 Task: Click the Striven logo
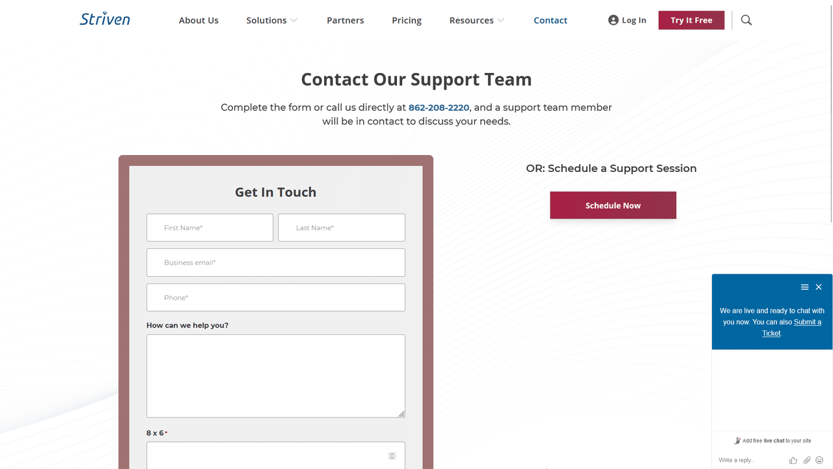tap(104, 19)
